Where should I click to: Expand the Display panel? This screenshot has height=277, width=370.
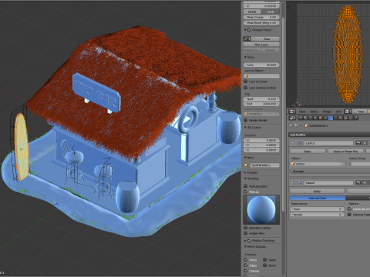click(245, 172)
